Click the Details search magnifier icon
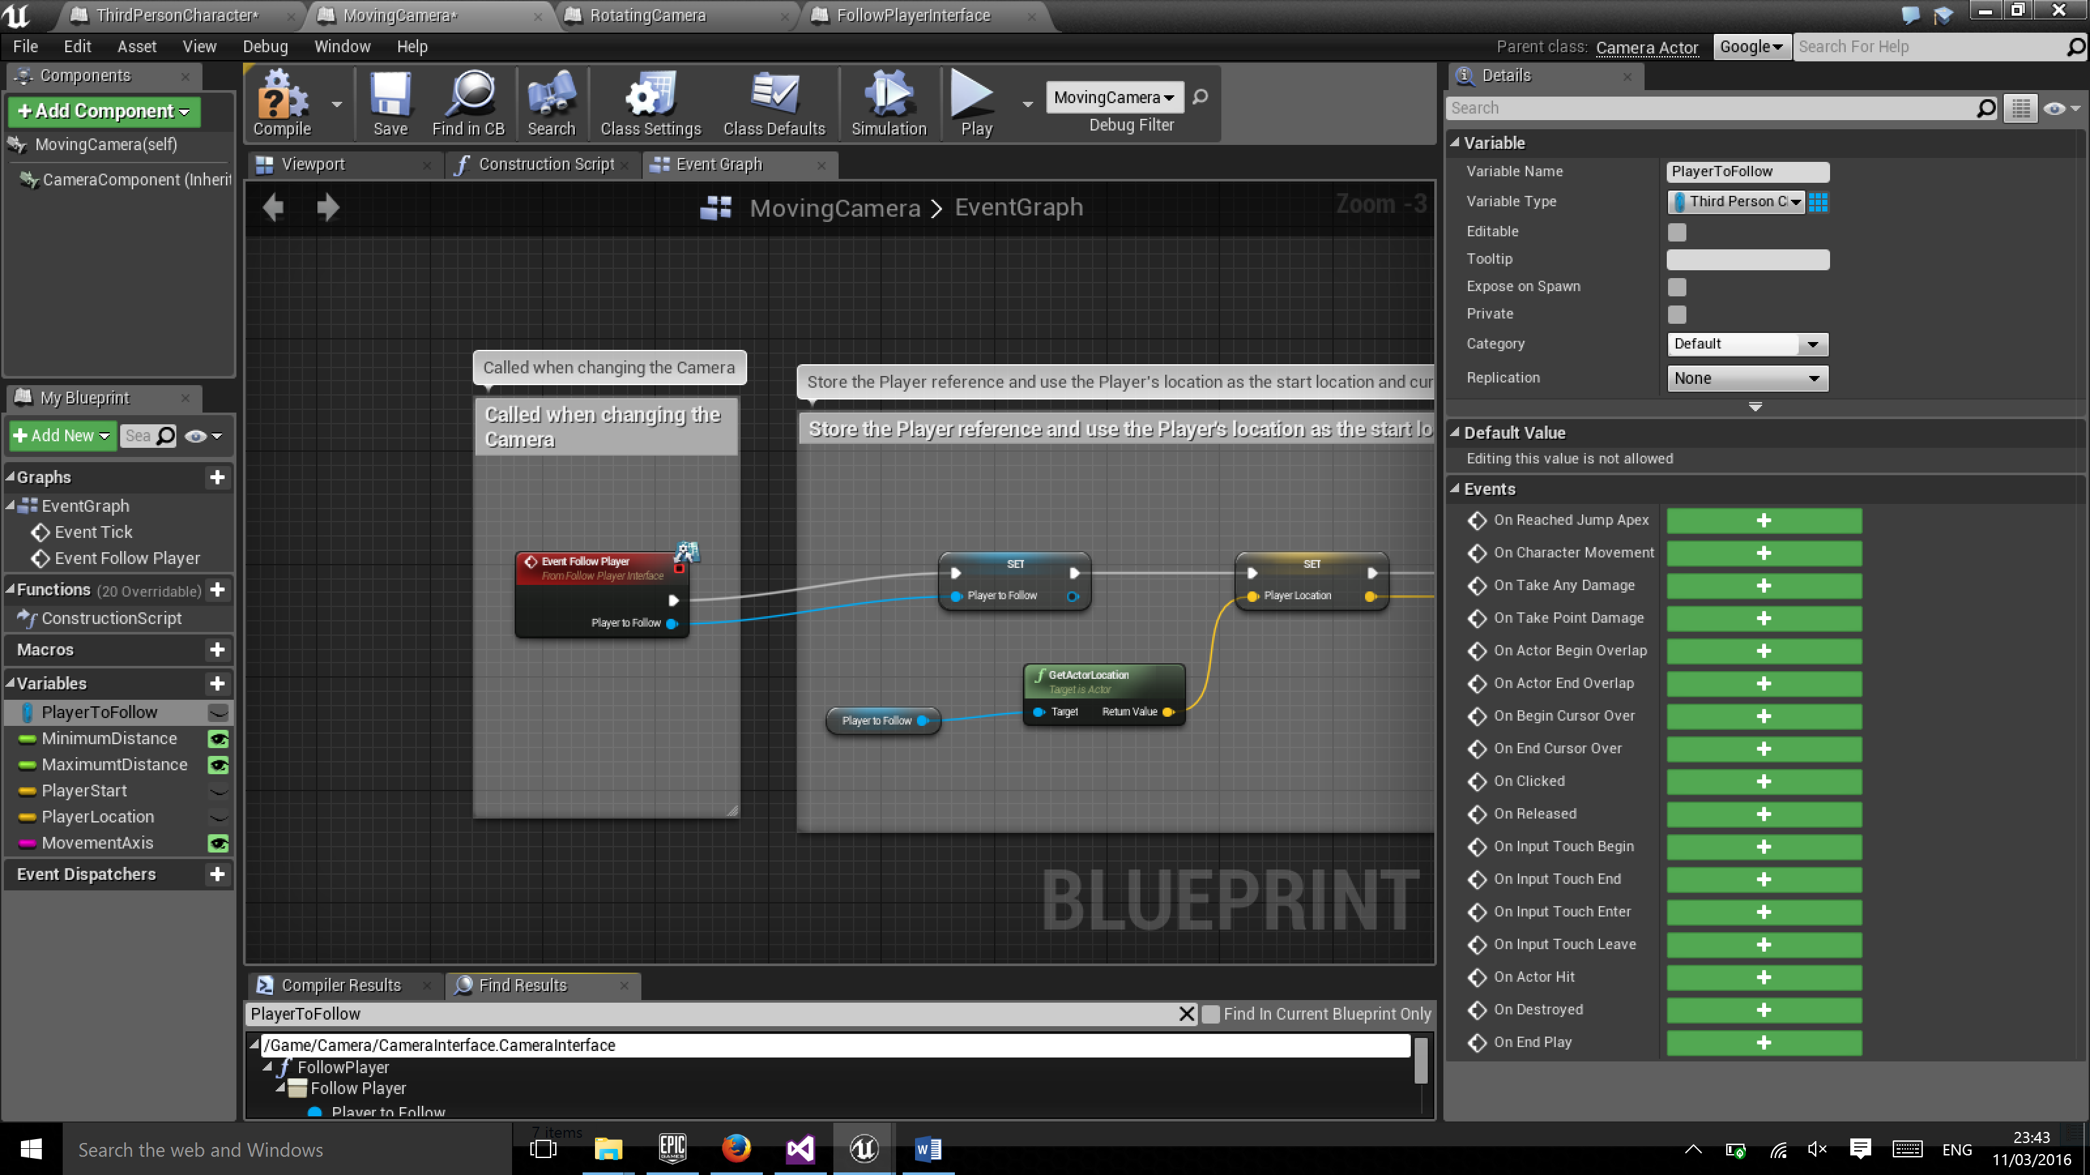This screenshot has height=1175, width=2090. point(1986,108)
